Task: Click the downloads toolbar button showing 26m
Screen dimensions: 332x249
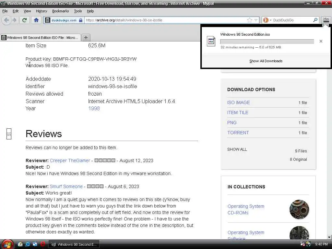Action: click(326, 20)
